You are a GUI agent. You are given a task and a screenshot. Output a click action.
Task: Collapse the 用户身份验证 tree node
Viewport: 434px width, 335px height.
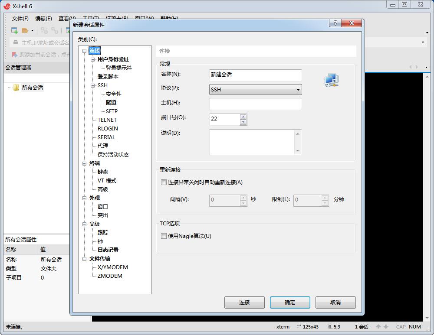click(93, 59)
